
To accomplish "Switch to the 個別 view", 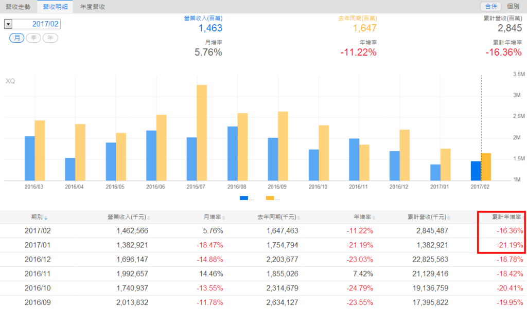I will 513,6.
